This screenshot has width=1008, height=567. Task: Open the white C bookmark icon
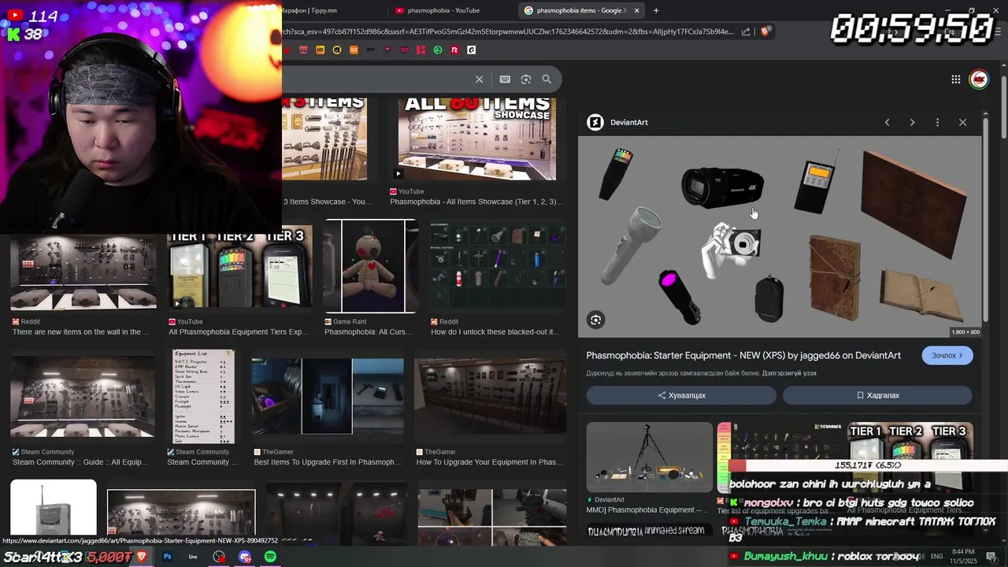471,50
